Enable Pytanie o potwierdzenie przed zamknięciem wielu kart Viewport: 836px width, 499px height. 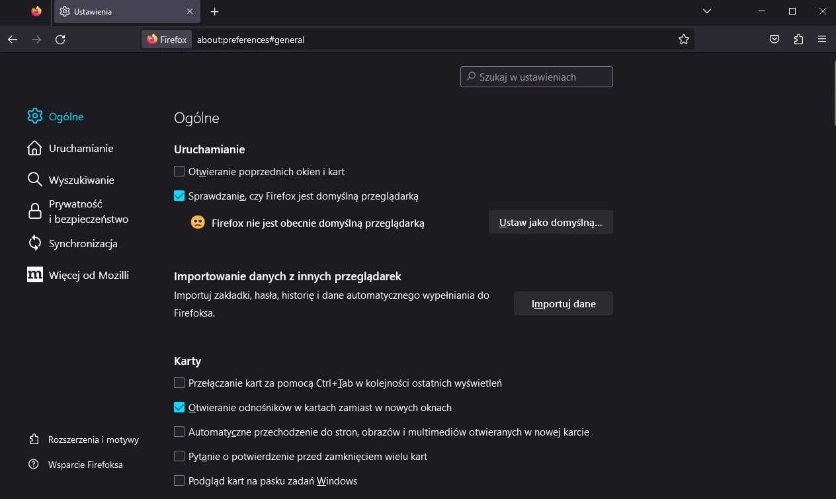click(x=179, y=456)
